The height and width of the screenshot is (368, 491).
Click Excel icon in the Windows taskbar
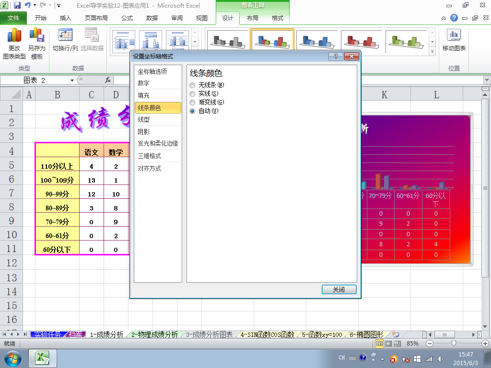[x=43, y=358]
